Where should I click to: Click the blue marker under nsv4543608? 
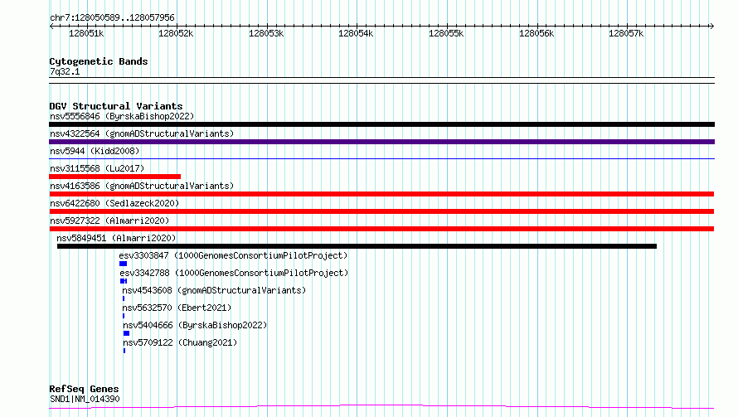click(124, 298)
